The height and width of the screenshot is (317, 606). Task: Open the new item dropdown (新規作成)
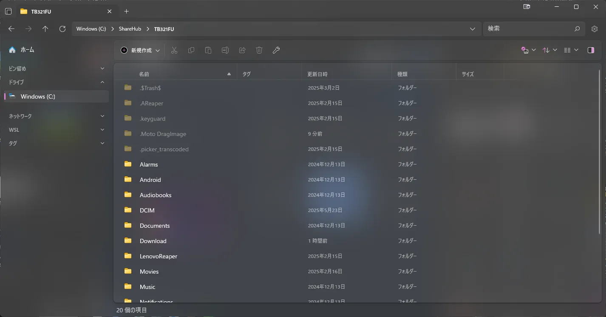pos(140,50)
